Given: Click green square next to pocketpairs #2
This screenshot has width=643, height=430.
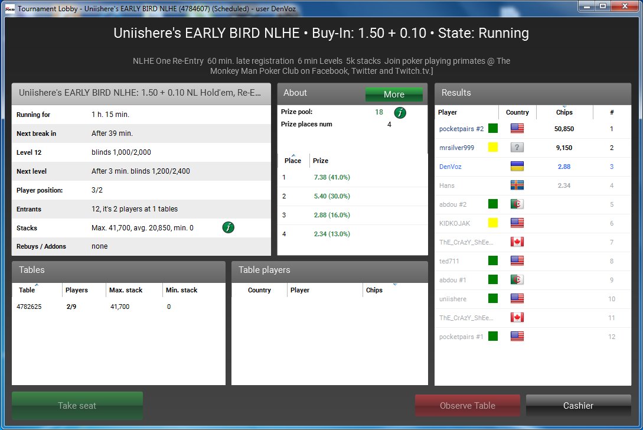Looking at the screenshot, I should [x=493, y=128].
